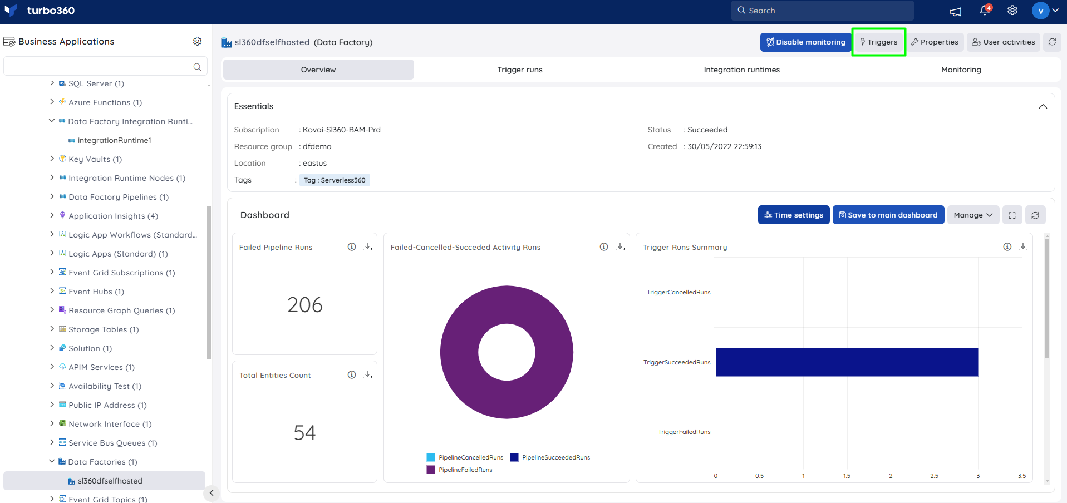This screenshot has width=1067, height=503.
Task: Open Properties
Action: click(x=935, y=42)
